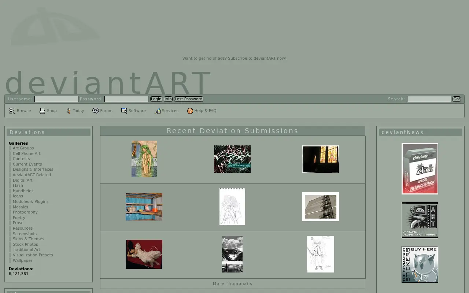Click the Basic Subscription box image
This screenshot has width=469, height=293.
pos(420,168)
